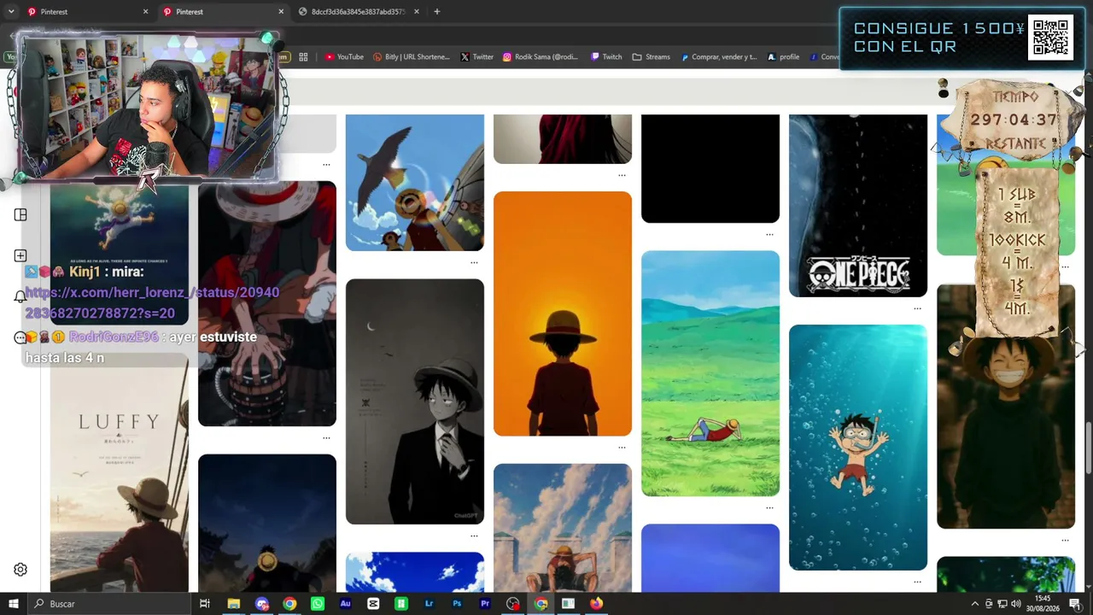
Task: Open the taskbar clock showing 15:45
Action: pyautogui.click(x=1043, y=604)
